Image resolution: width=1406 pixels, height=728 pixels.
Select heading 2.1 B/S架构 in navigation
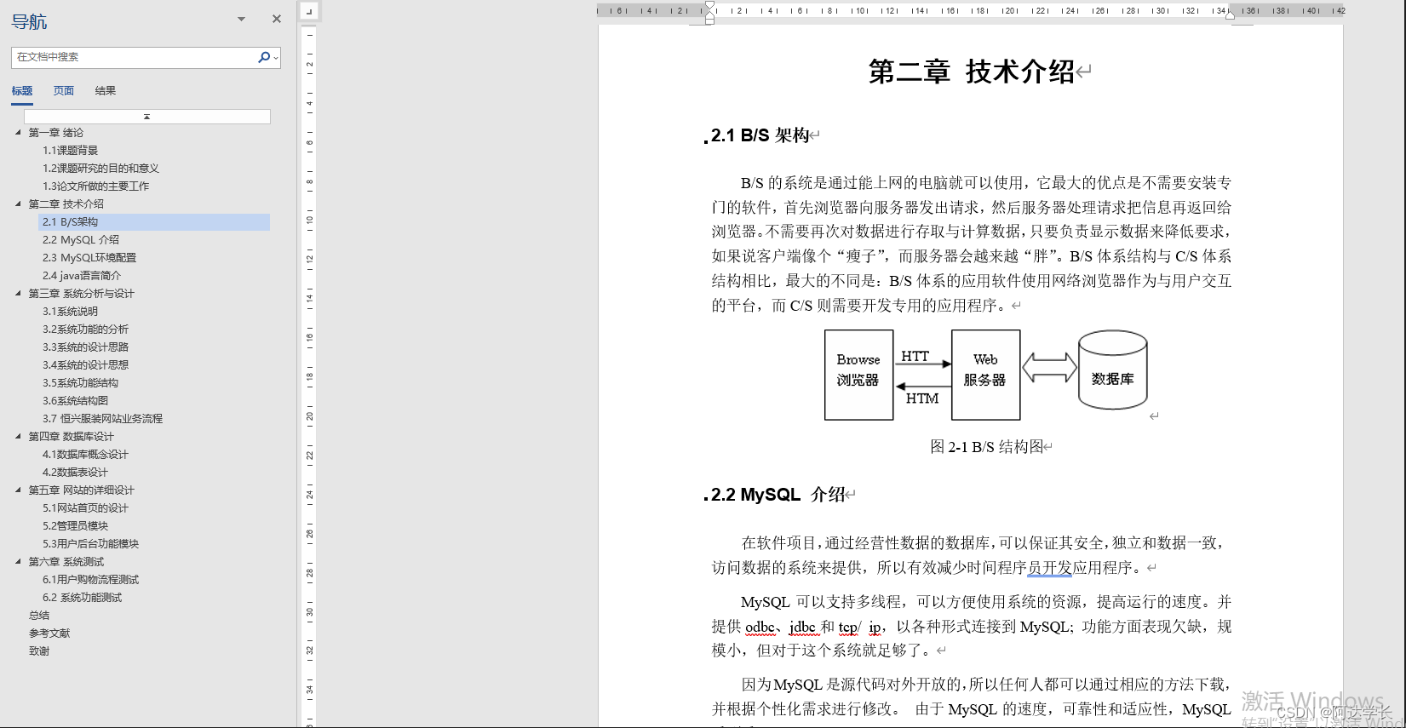(154, 222)
